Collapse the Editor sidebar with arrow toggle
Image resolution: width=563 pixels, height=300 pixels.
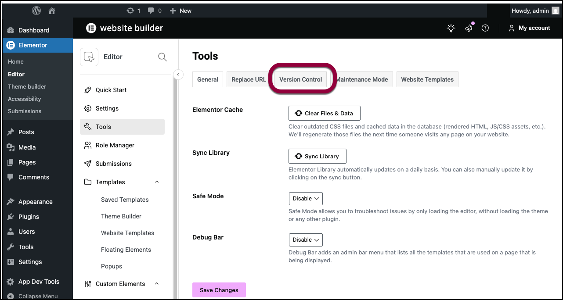(178, 75)
